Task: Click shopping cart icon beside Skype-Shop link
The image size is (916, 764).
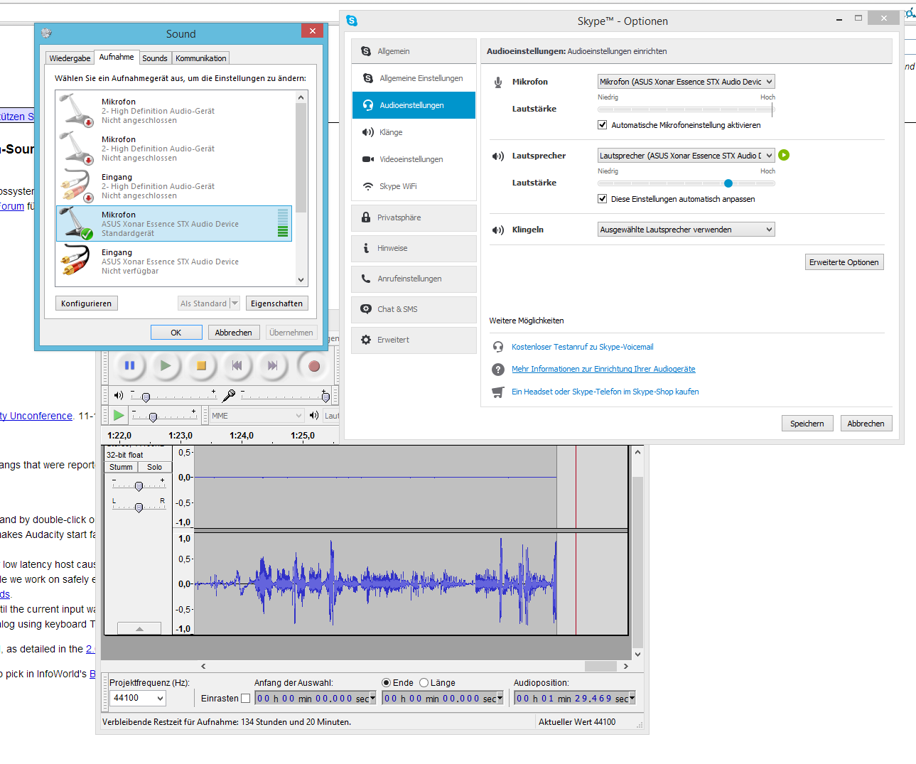Action: [x=498, y=392]
